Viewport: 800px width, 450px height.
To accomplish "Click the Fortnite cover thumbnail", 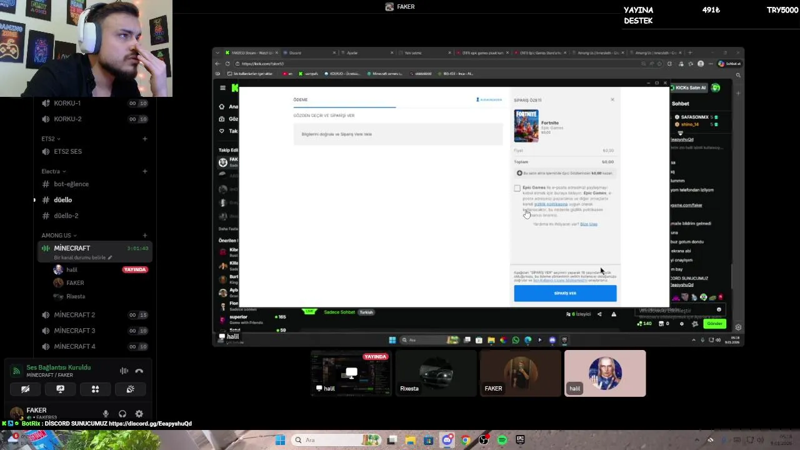I will pyautogui.click(x=526, y=126).
